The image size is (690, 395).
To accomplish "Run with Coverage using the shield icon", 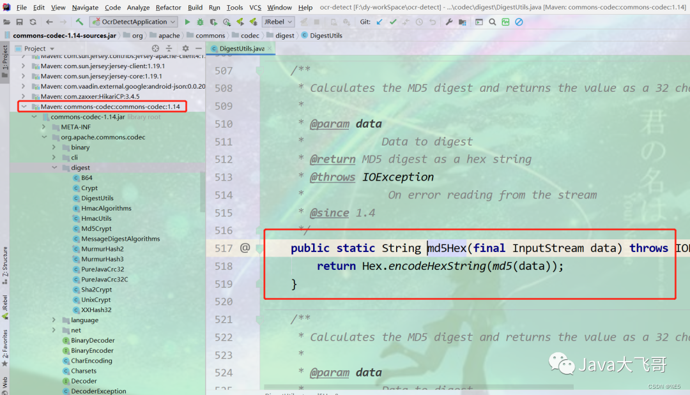I will tap(213, 21).
